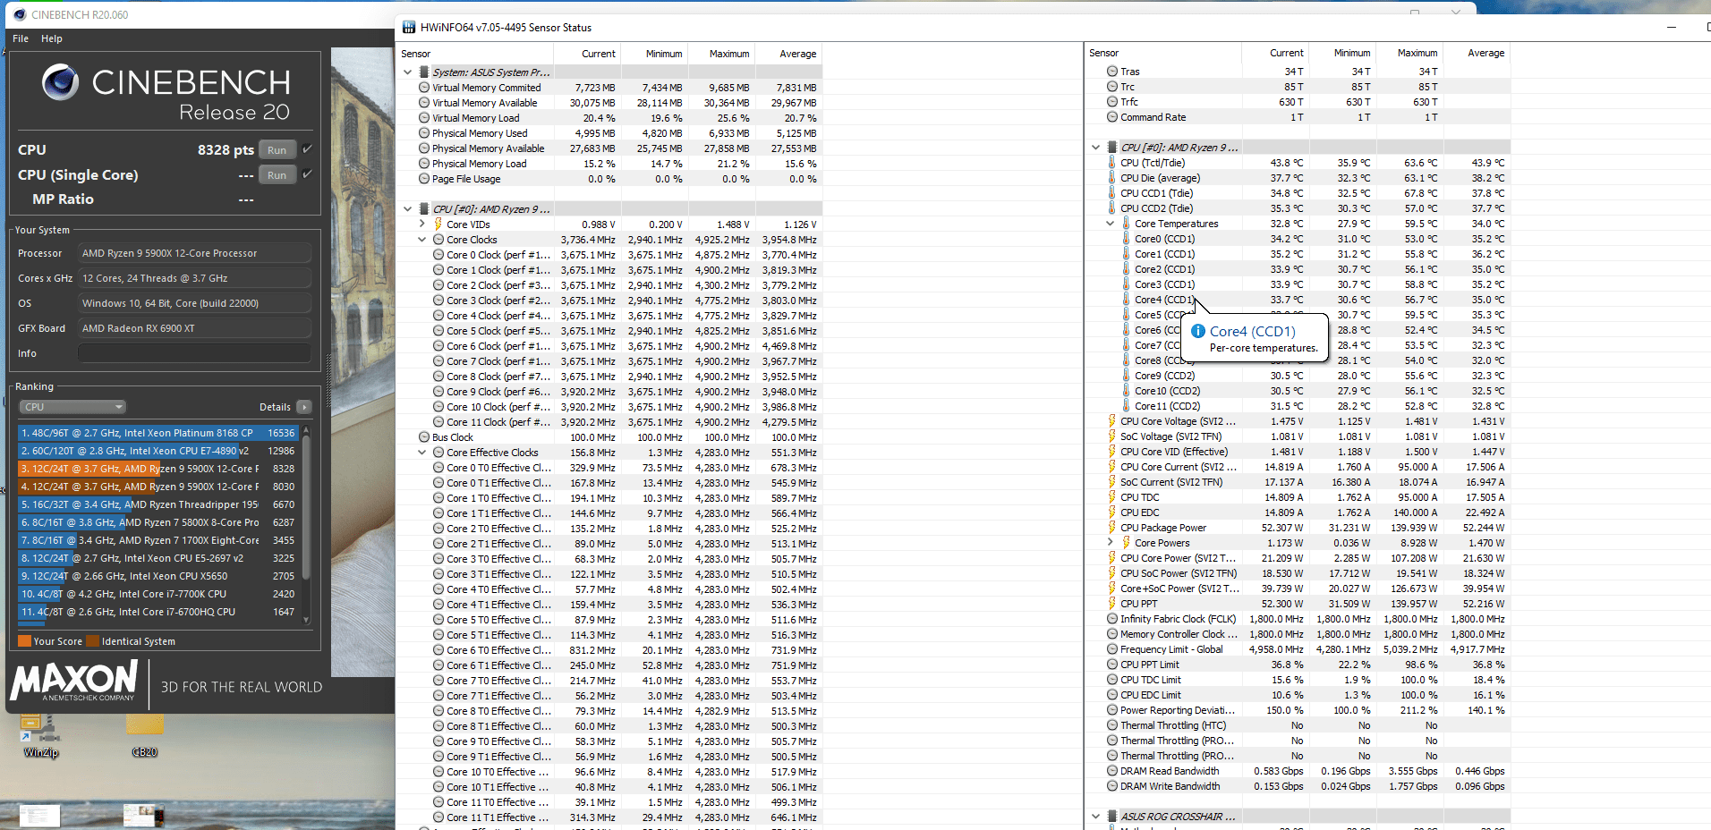Image resolution: width=1711 pixels, height=830 pixels.
Task: Click the Cinebench title bar app icon
Action: (20, 14)
